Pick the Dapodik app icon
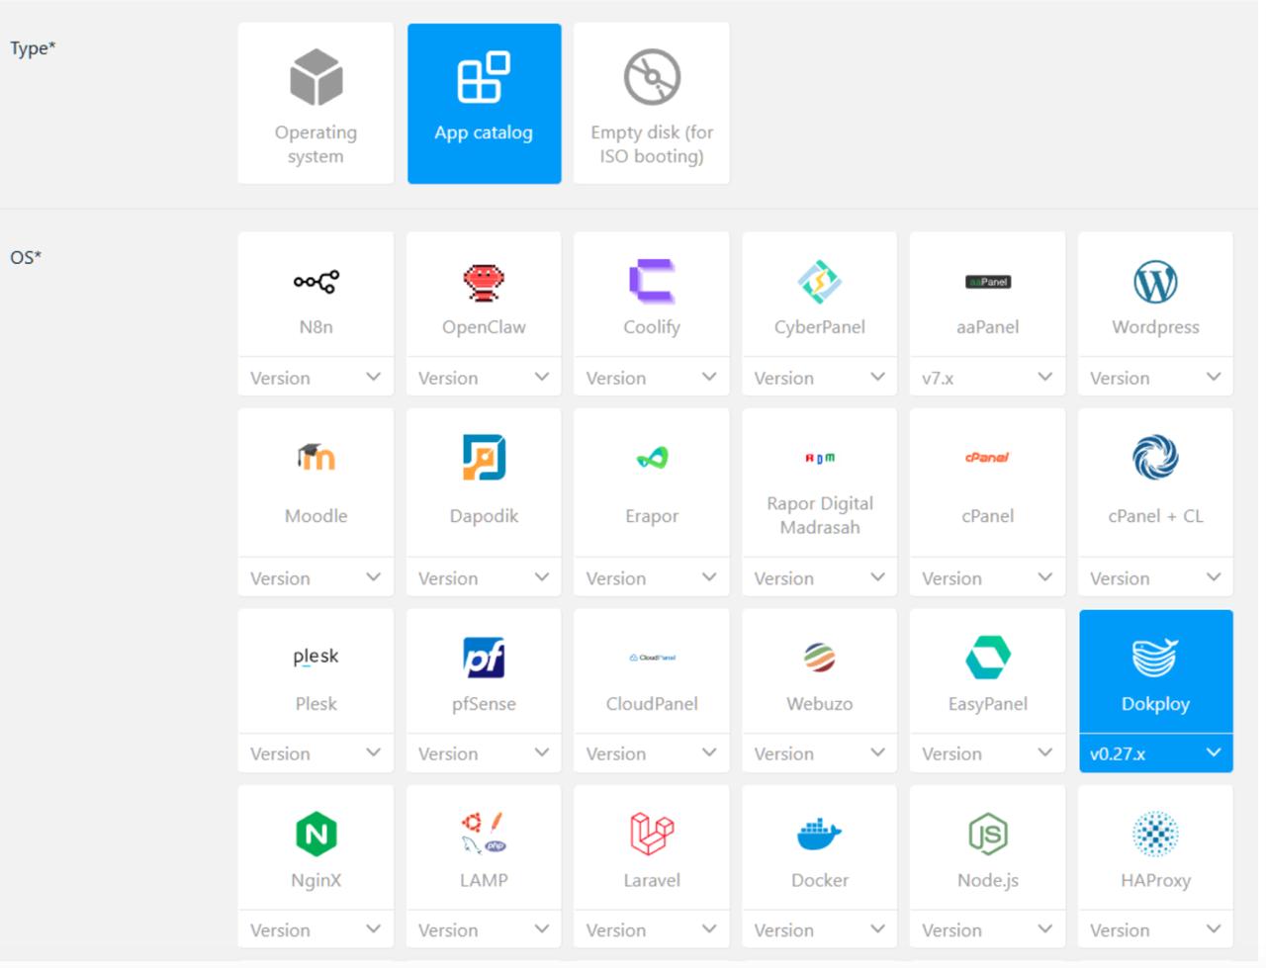Viewport: 1266px width, 968px height. click(484, 457)
